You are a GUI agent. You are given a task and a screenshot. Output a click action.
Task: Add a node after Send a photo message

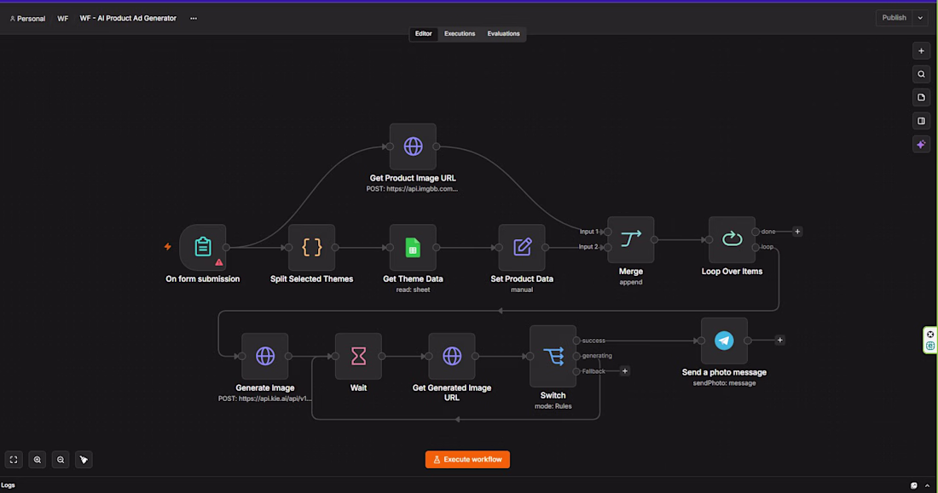779,340
